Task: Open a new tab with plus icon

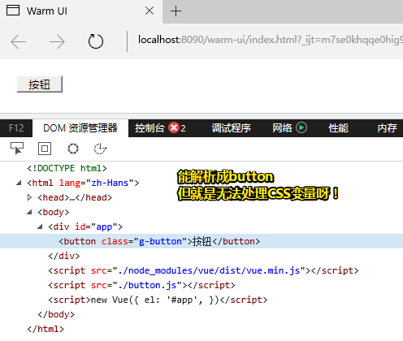Action: pyautogui.click(x=175, y=11)
